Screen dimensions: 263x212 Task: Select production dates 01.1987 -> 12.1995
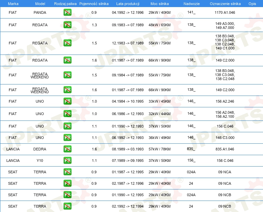click(x=128, y=172)
